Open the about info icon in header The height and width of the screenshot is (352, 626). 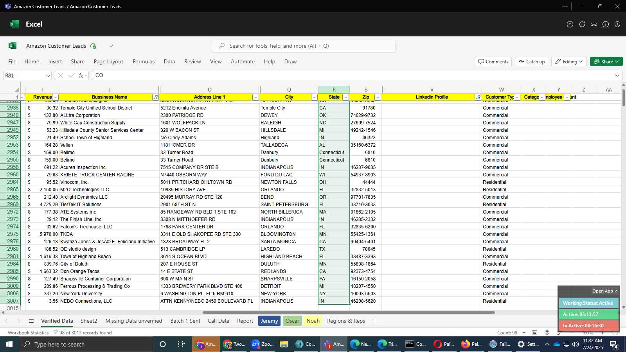[606, 24]
